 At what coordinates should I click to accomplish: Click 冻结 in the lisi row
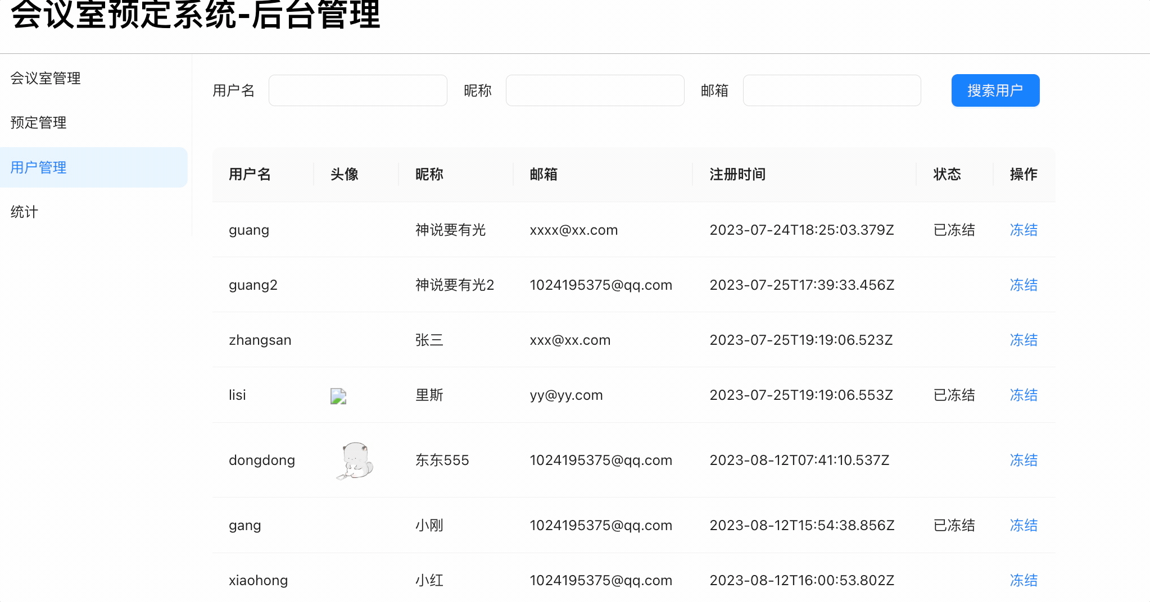1024,395
